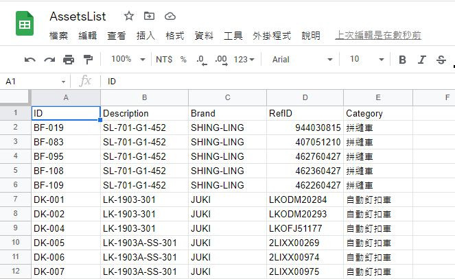This screenshot has width=455, height=279.
Task: Open the zoom 100% dropdown
Action: coord(128,60)
